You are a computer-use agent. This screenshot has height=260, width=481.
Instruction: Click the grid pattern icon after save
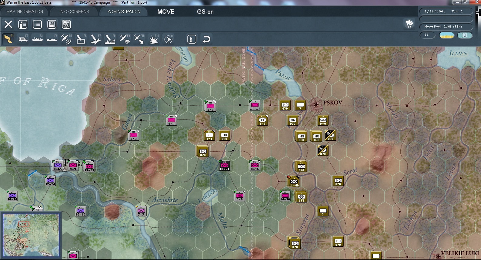coord(66,24)
